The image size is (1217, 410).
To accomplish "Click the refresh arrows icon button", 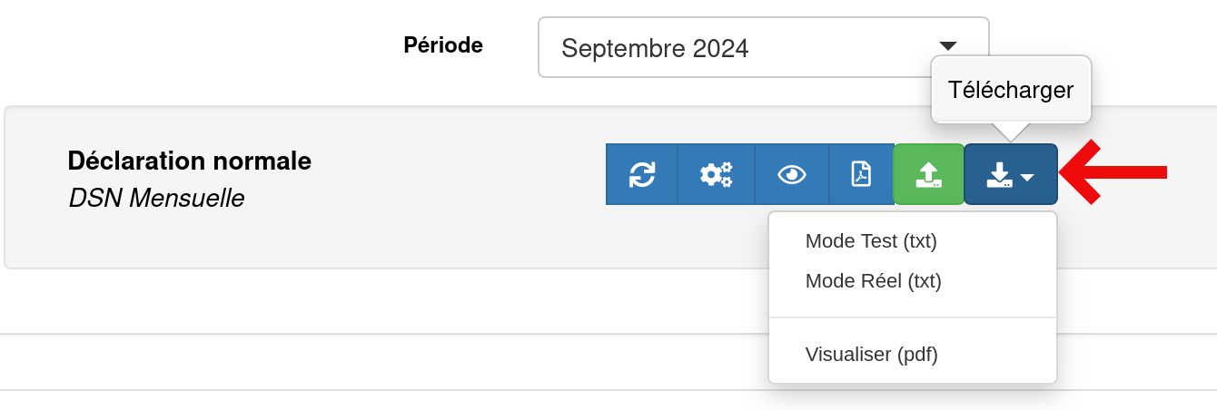I will pos(641,174).
